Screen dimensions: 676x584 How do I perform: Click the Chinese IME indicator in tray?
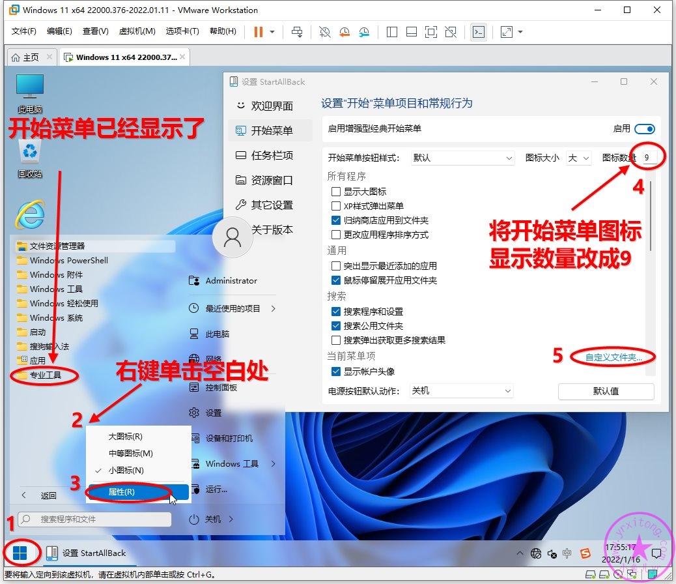click(567, 553)
